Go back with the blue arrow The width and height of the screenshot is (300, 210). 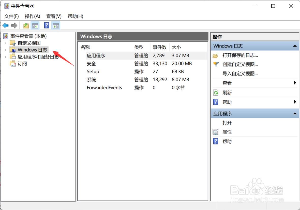6,25
